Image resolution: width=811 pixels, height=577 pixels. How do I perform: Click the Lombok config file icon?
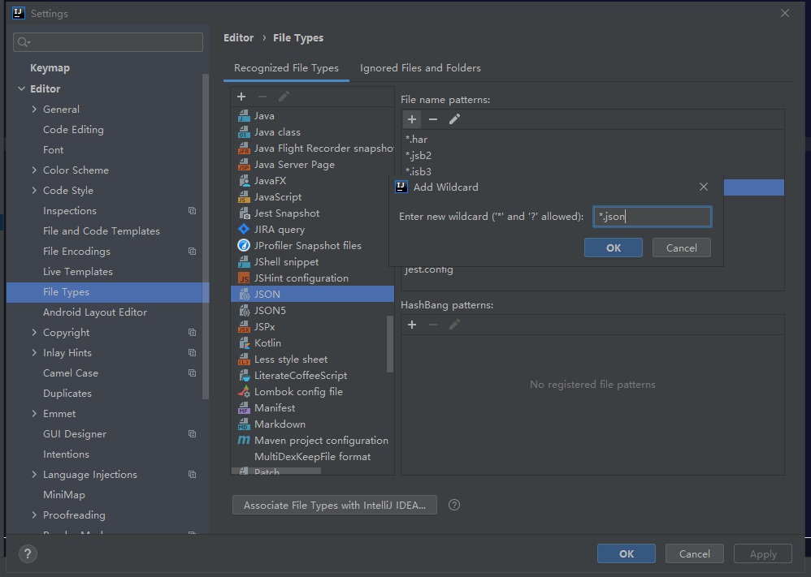tap(244, 391)
